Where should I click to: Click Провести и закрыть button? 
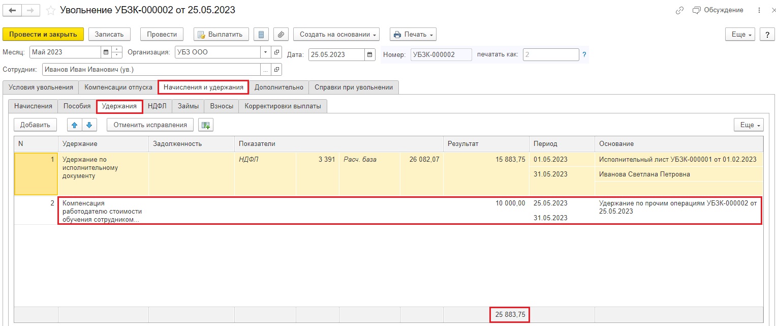coord(43,34)
